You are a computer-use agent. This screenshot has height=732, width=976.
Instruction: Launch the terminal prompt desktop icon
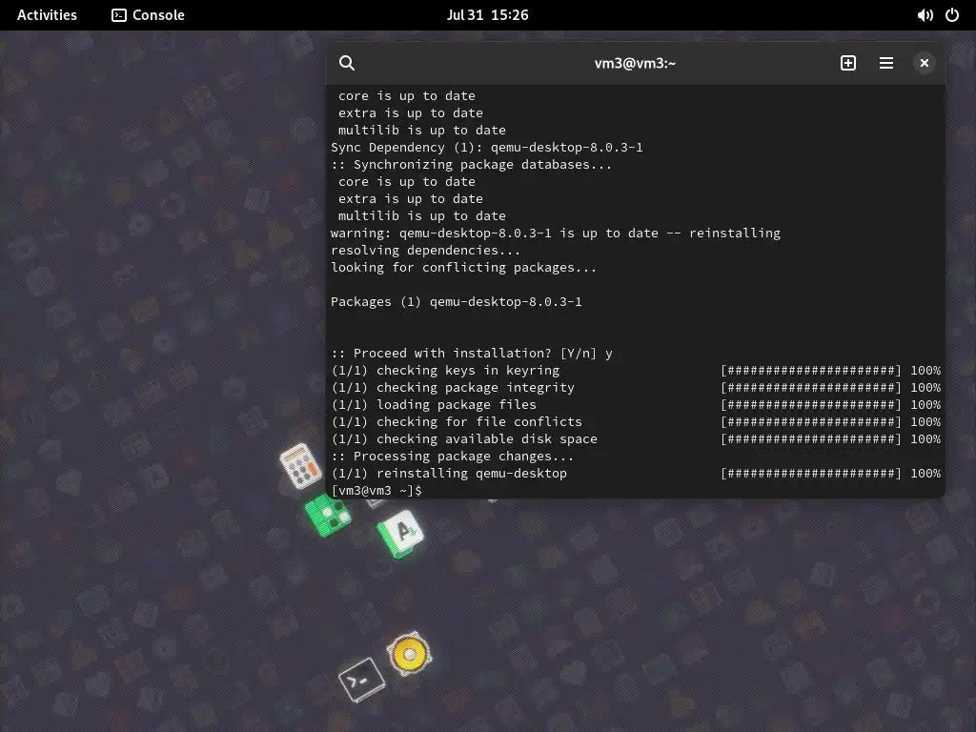pos(361,680)
